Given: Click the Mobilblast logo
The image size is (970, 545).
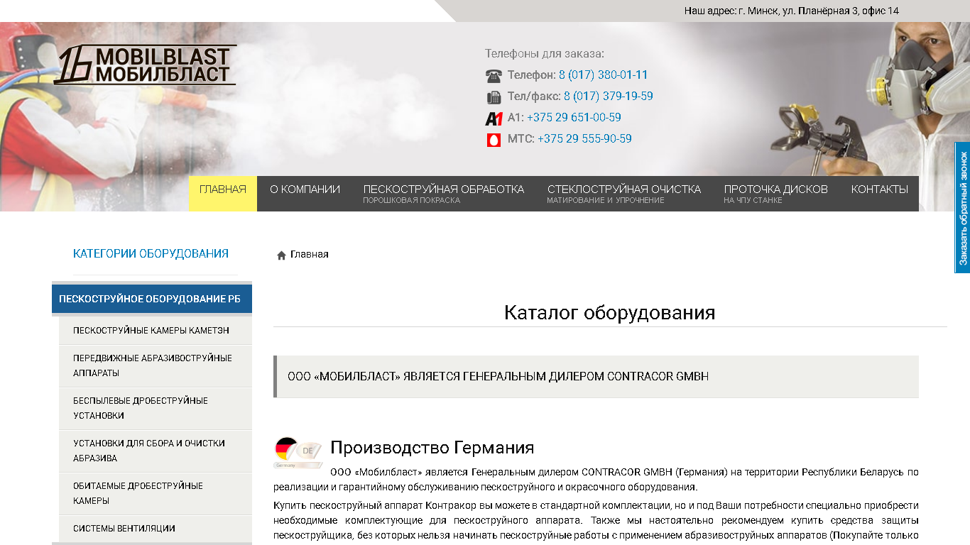Looking at the screenshot, I should (x=146, y=65).
